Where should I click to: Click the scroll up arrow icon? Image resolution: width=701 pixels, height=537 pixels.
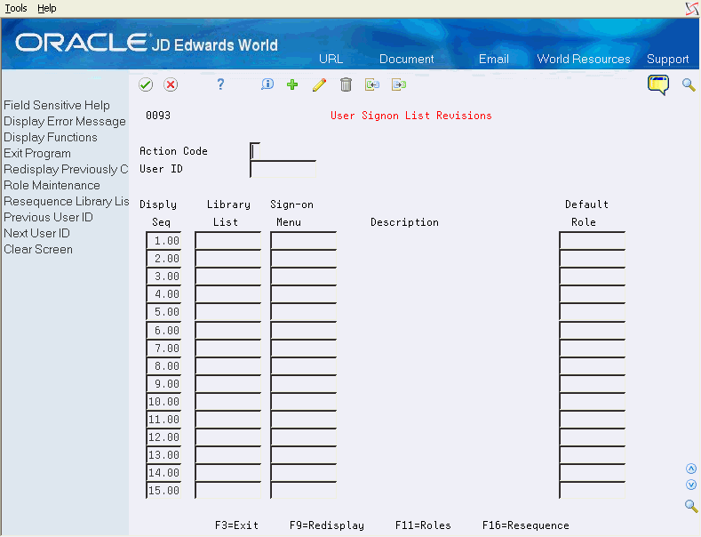(x=691, y=469)
